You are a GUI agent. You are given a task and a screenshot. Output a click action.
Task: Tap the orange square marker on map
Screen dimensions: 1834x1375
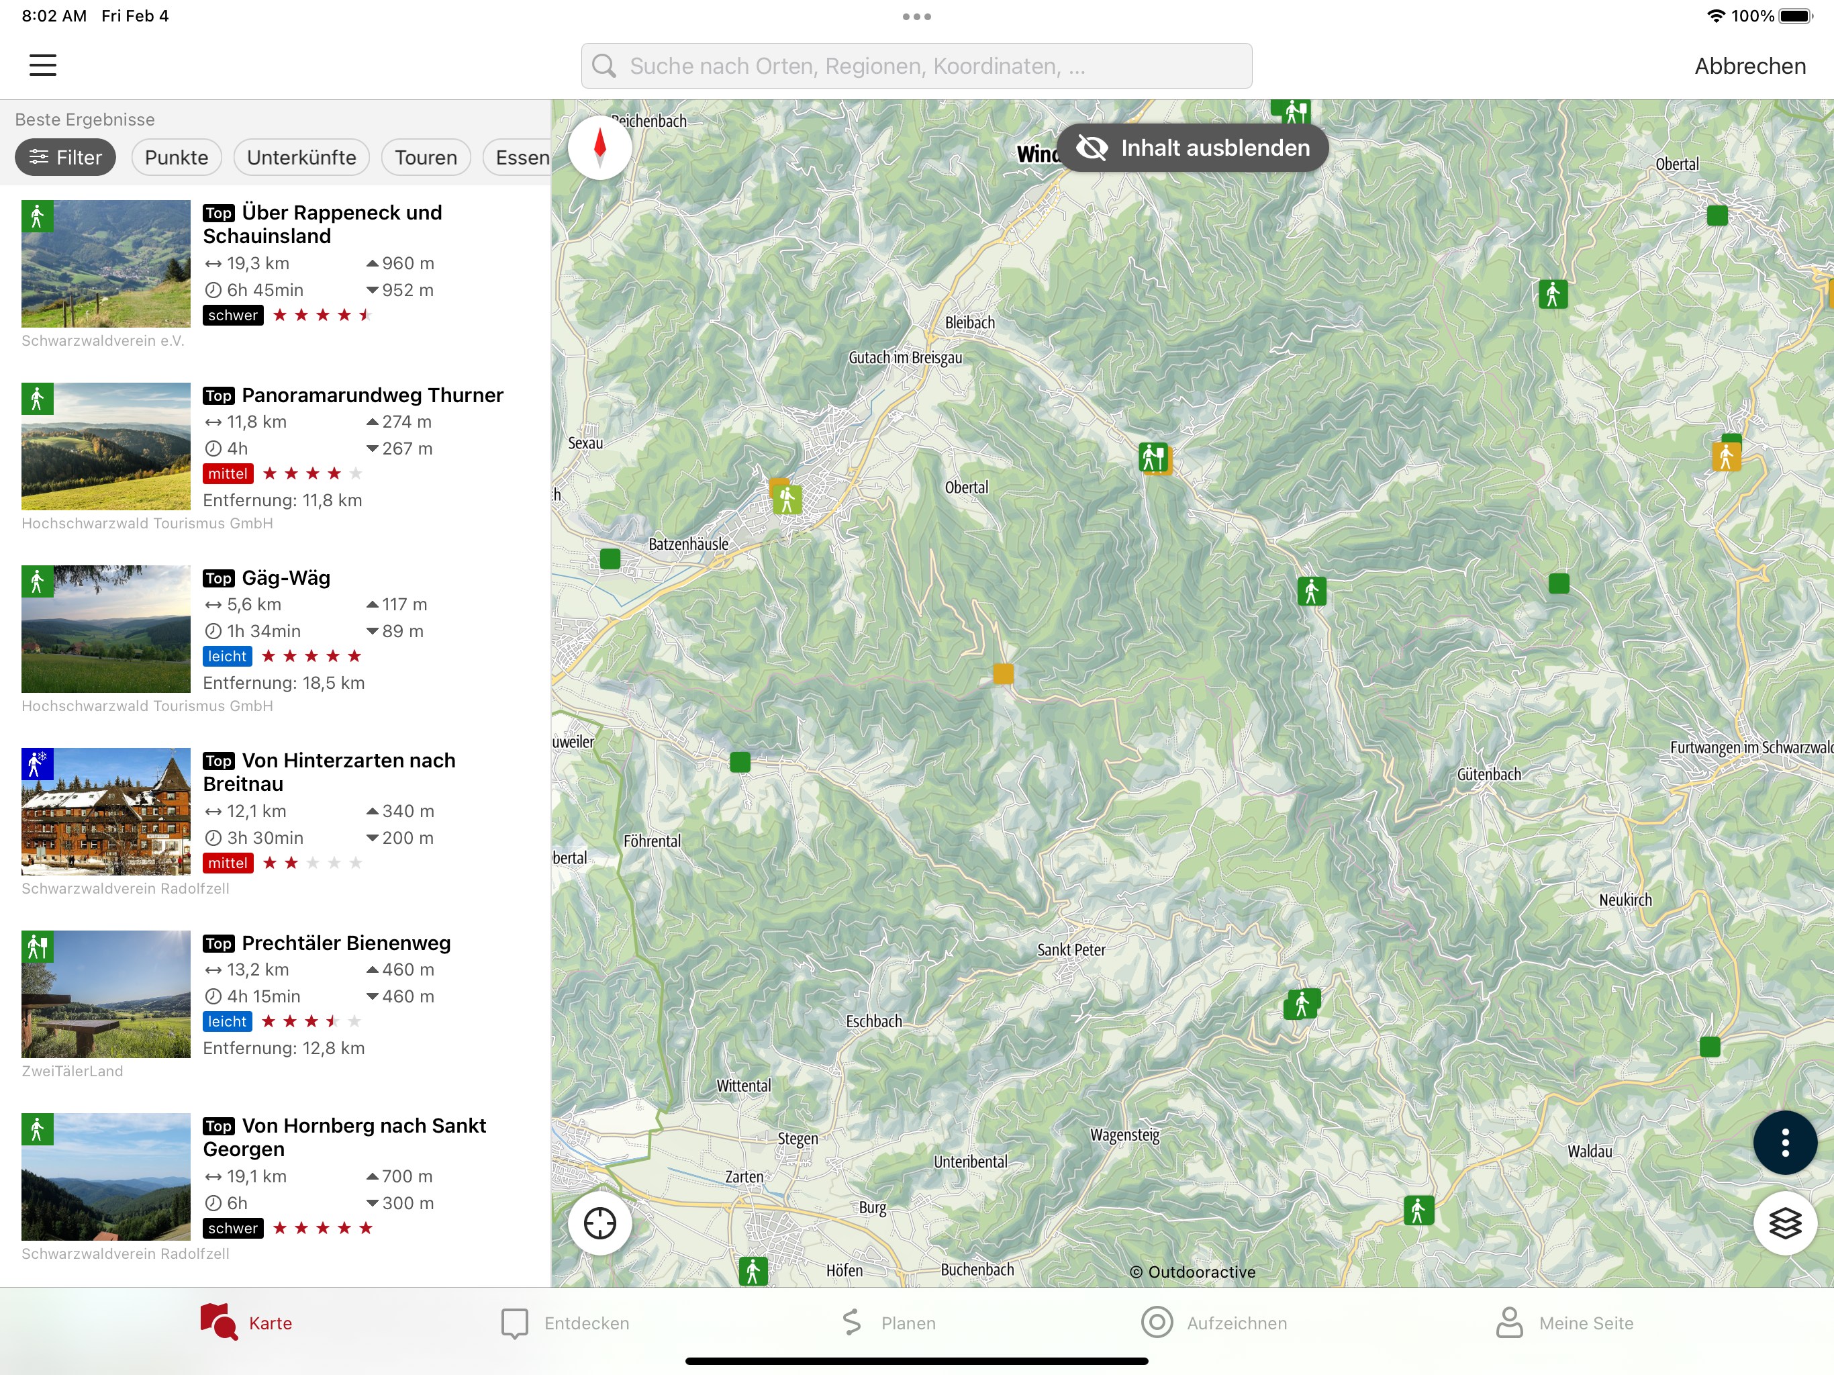tap(1003, 673)
